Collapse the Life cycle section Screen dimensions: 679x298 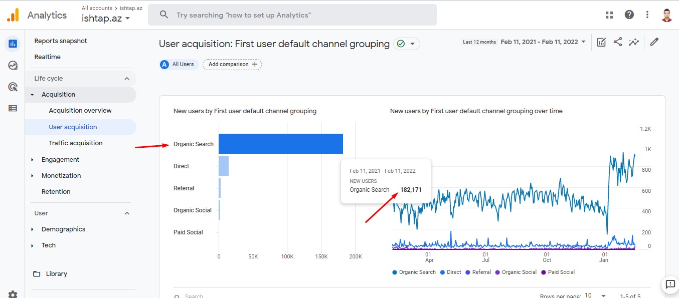tap(127, 79)
